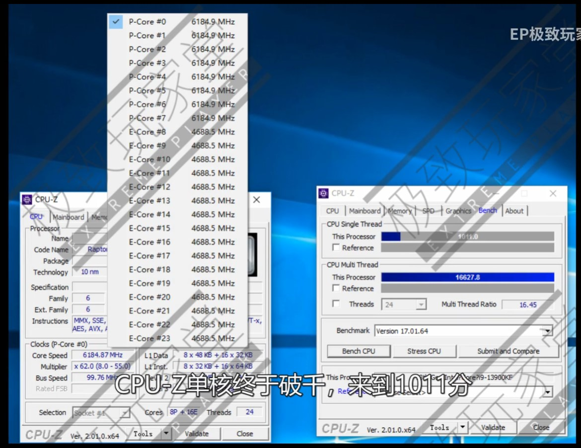Close the Bench CPU-Z window with X
This screenshot has height=448, width=581.
tap(553, 193)
